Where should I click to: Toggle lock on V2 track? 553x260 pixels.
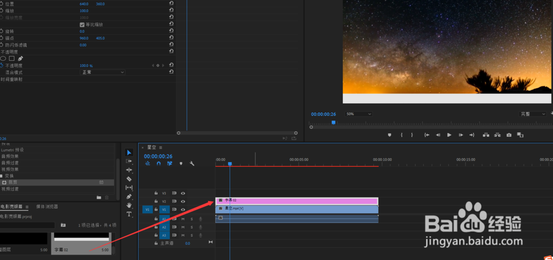[x=156, y=201]
